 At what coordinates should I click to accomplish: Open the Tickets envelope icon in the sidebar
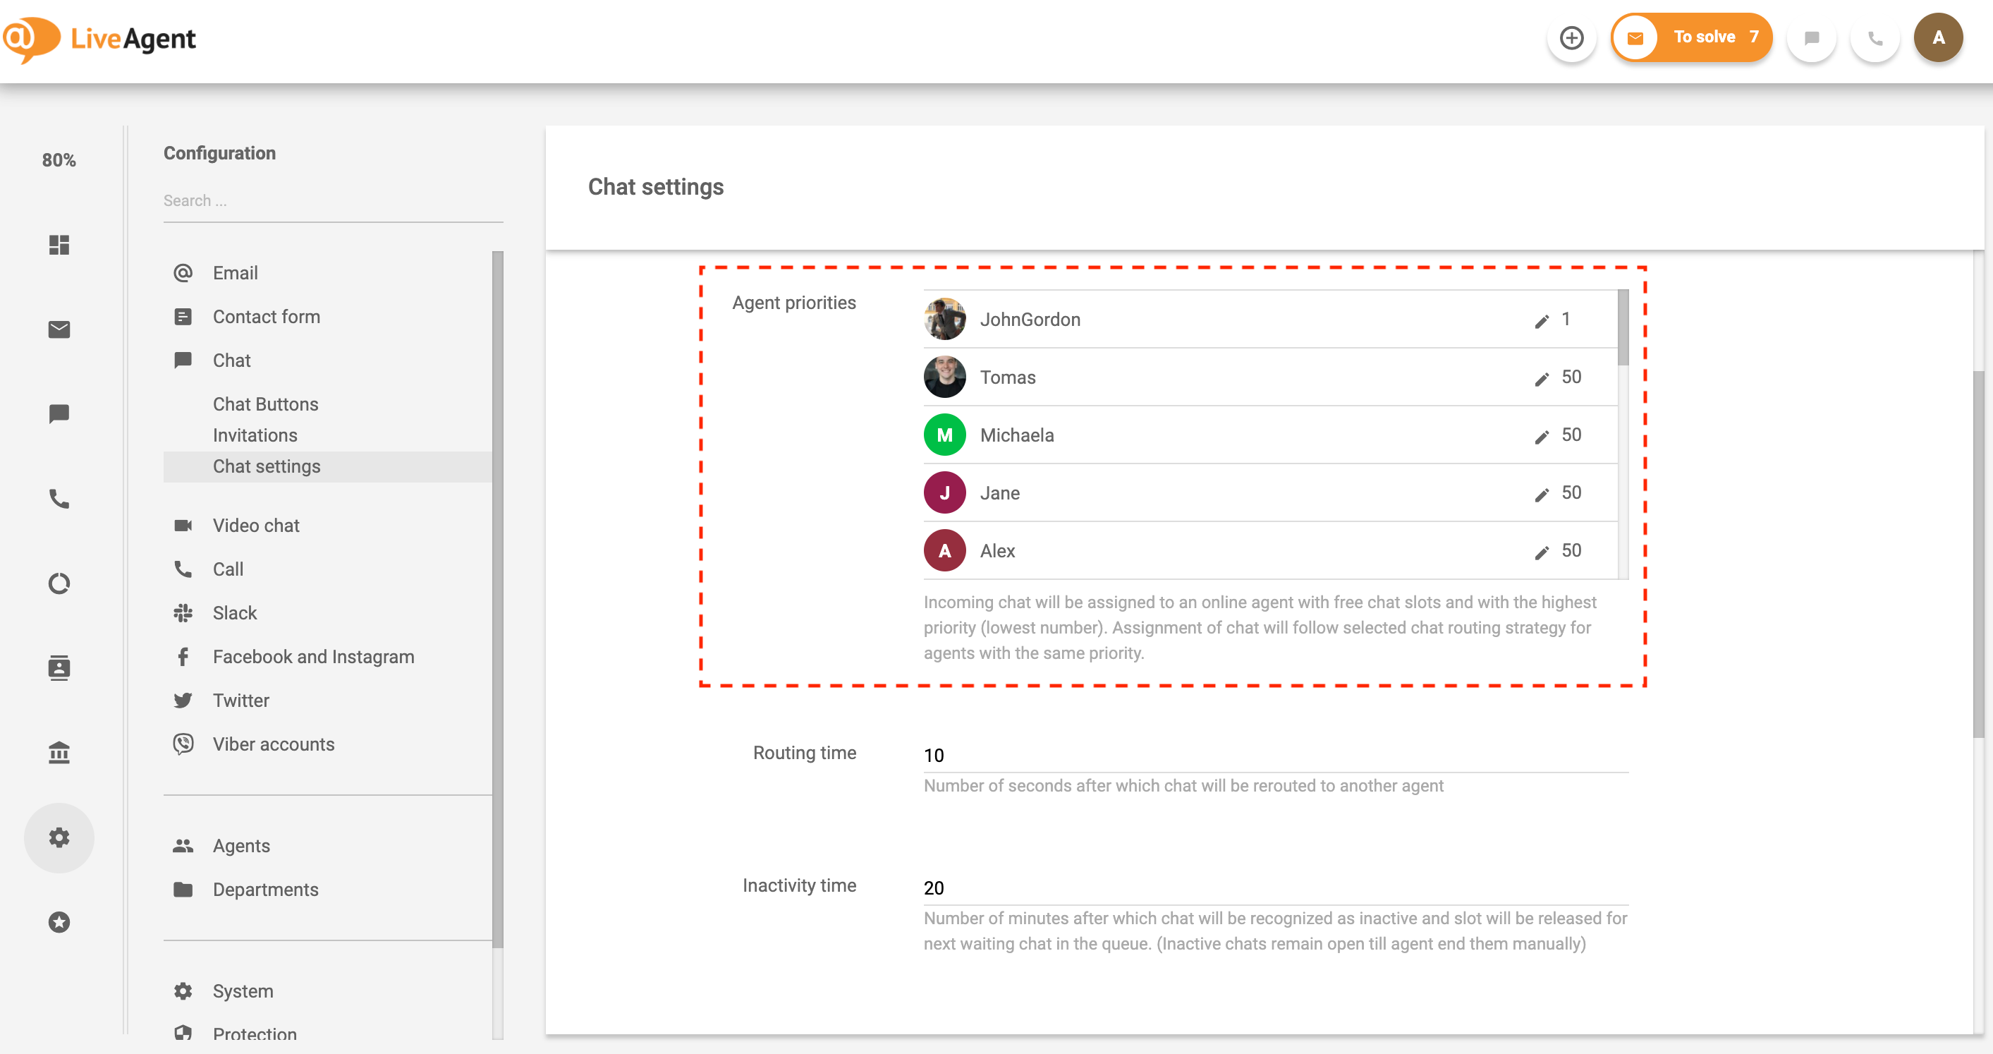tap(59, 330)
